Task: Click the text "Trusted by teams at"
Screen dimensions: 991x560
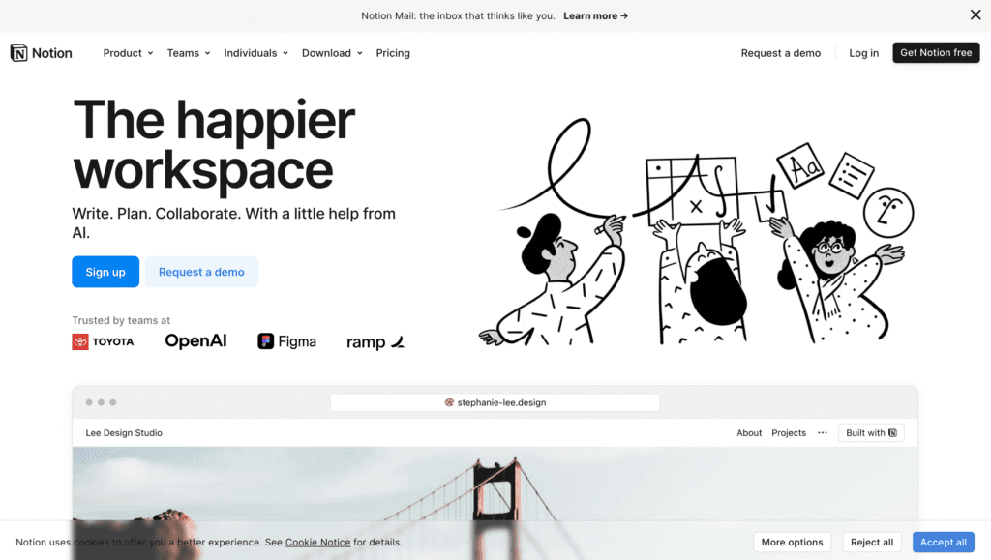Action: (x=121, y=320)
